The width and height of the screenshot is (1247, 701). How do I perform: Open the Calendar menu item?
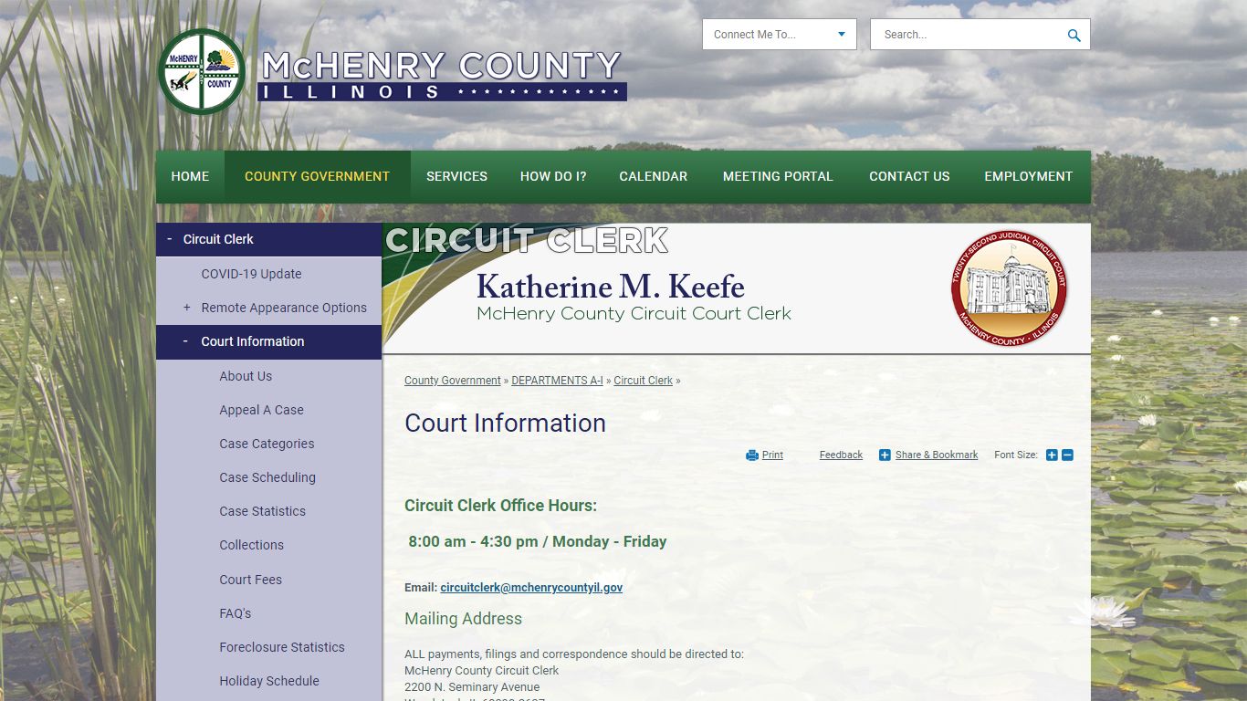pos(654,176)
